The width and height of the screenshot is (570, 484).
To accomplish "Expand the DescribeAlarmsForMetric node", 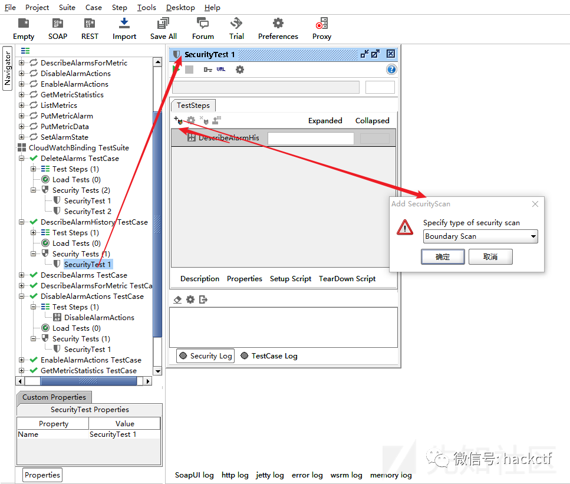I will tap(21, 63).
